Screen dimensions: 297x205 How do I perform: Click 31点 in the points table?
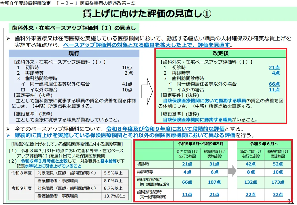[x=214, y=164]
